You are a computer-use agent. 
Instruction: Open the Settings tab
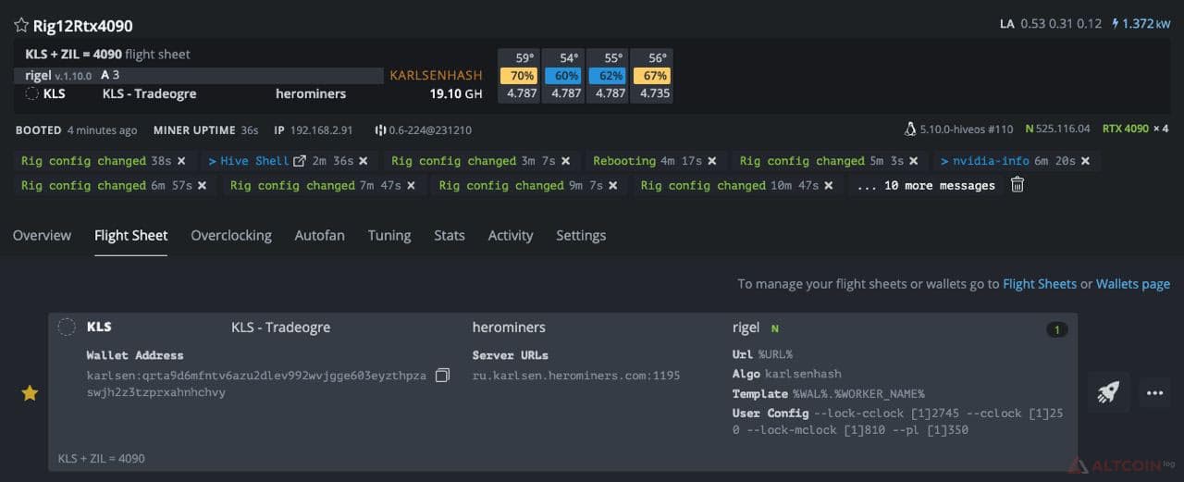pyautogui.click(x=581, y=235)
